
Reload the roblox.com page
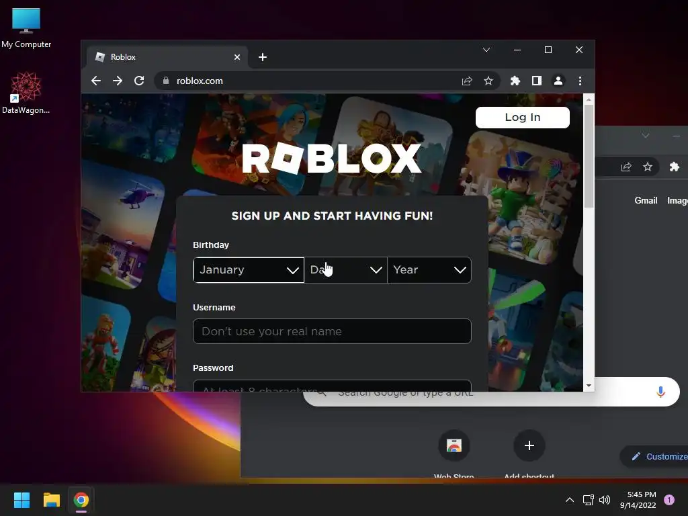tap(139, 81)
